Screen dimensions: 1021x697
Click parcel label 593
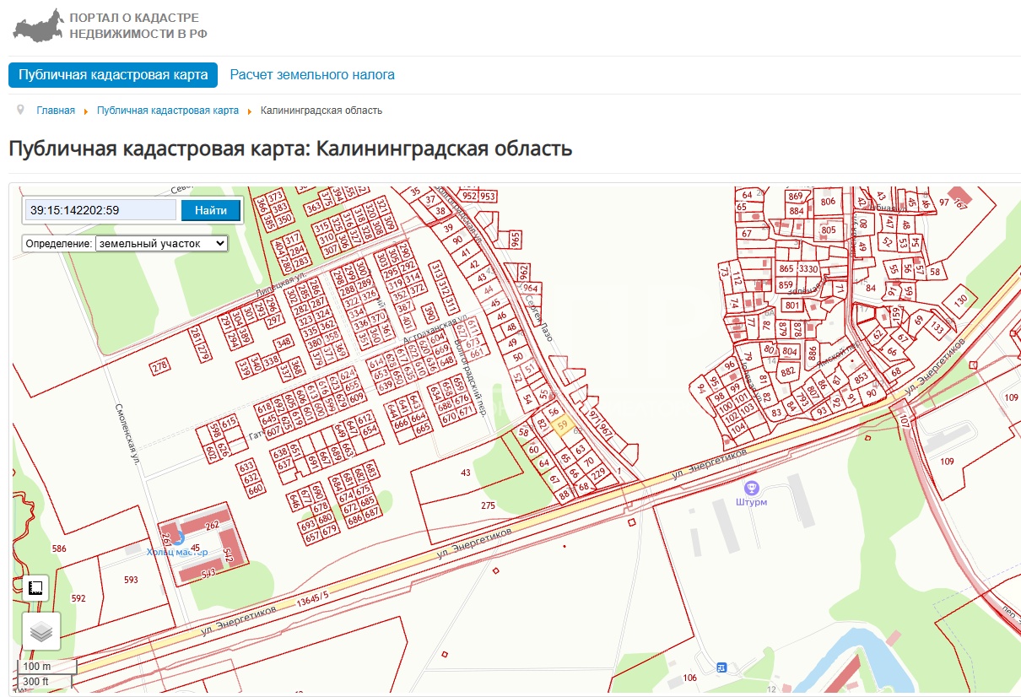(131, 580)
